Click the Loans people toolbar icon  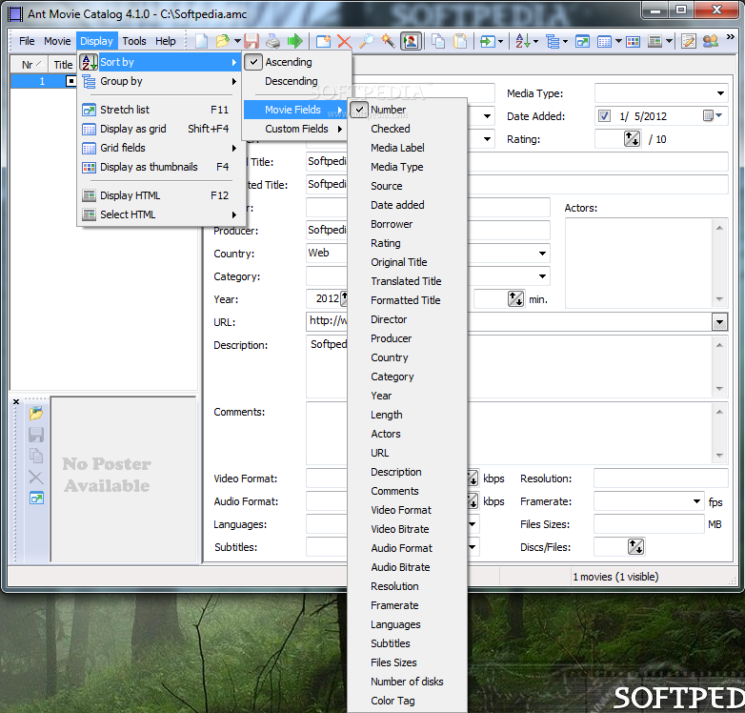(711, 41)
